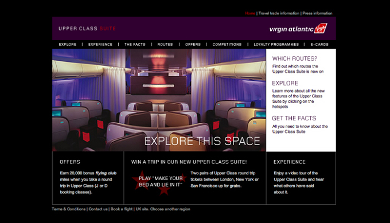Open Contact us footer link
The image size is (390, 223).
pos(98,209)
